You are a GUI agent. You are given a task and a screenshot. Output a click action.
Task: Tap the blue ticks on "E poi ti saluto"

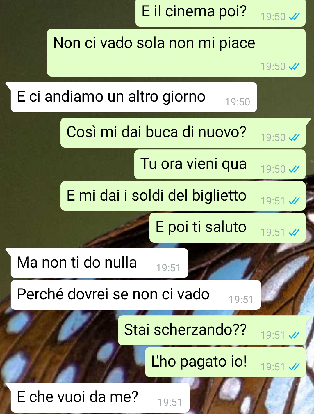(x=294, y=232)
